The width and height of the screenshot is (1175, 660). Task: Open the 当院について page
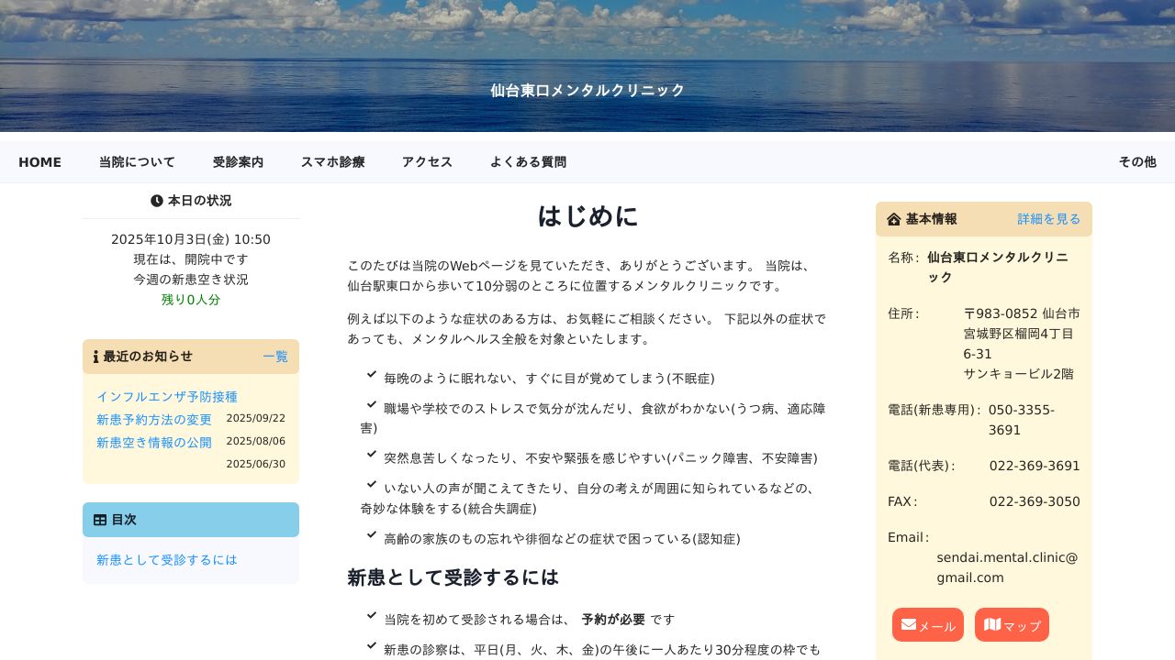click(136, 161)
